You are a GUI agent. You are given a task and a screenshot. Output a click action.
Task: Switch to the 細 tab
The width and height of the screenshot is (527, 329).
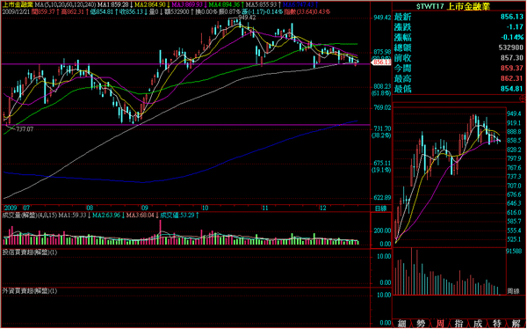(x=401, y=324)
